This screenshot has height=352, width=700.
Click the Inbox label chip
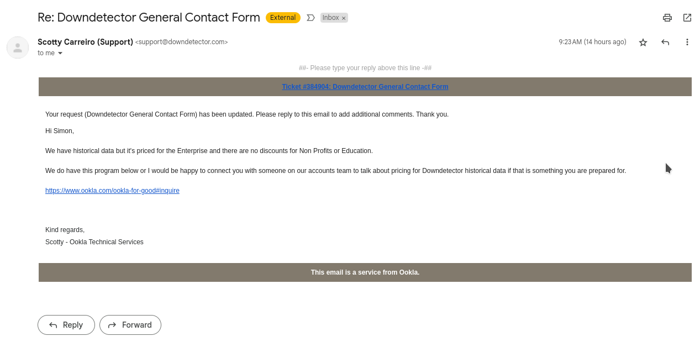[x=330, y=18]
